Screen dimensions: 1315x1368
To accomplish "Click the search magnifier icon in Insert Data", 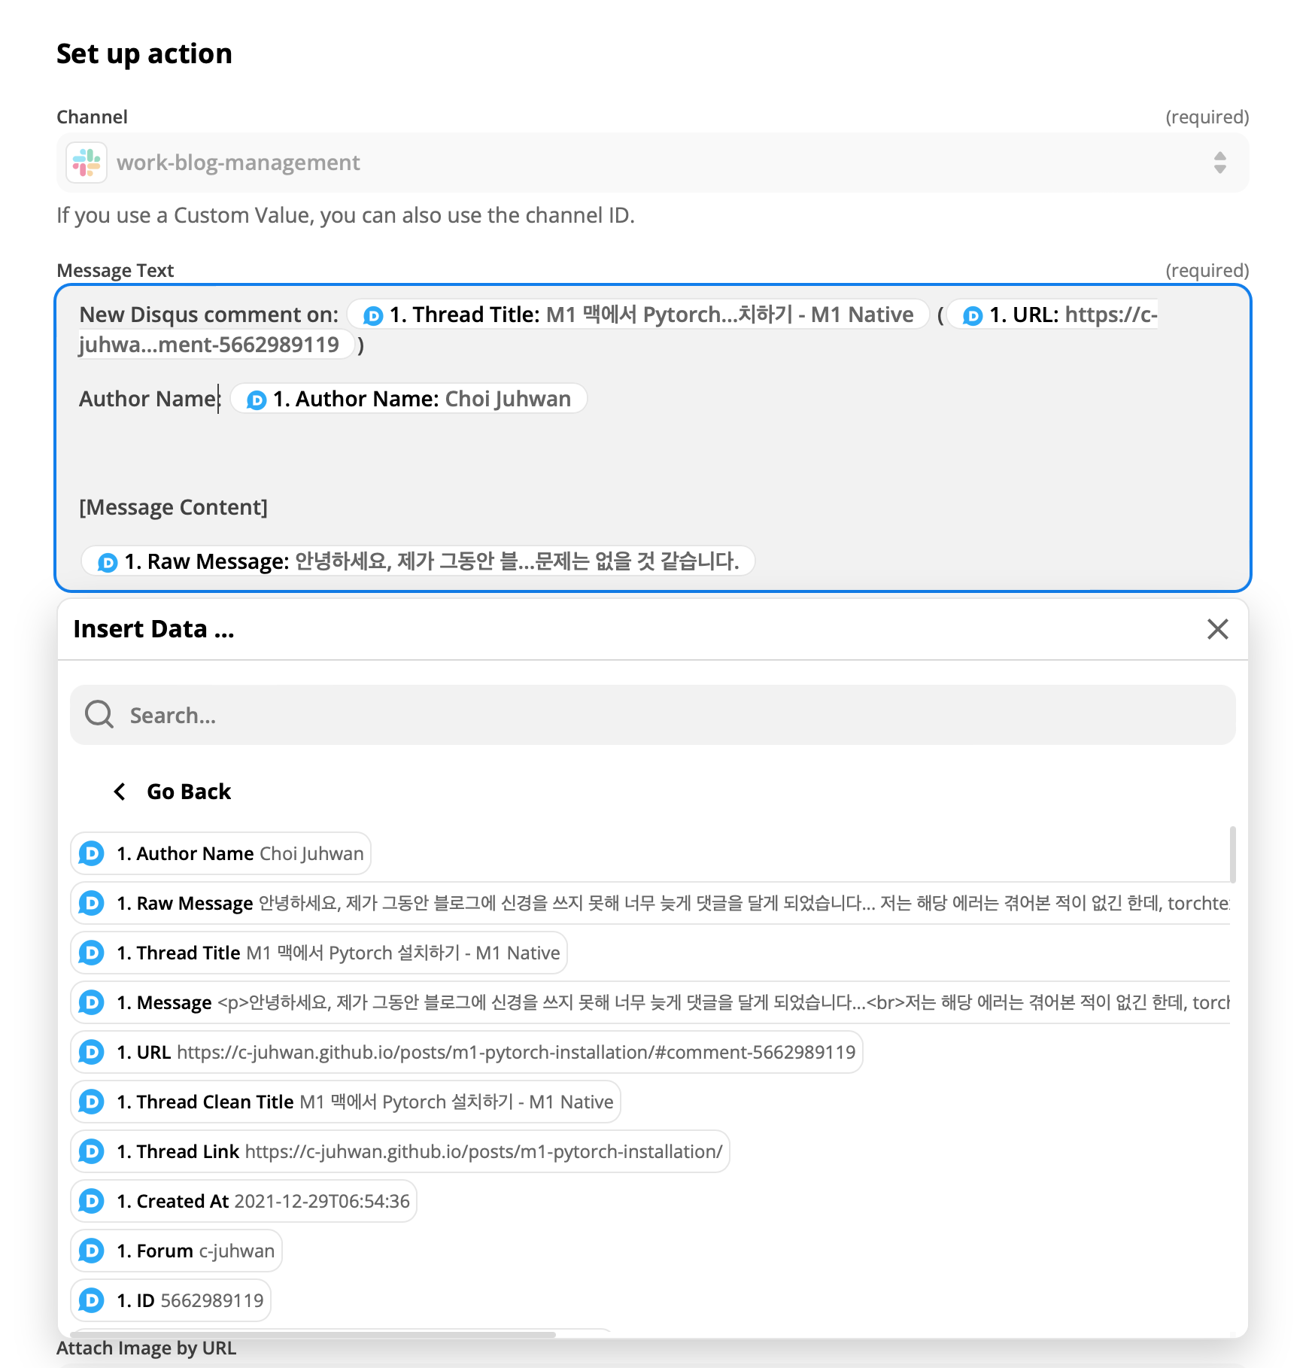I will click(x=99, y=714).
